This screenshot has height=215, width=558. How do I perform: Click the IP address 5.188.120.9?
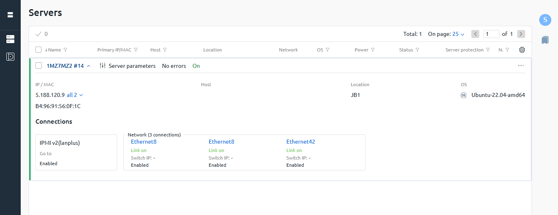[50, 95]
